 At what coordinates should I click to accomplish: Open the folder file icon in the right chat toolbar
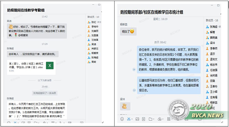(150, 119)
